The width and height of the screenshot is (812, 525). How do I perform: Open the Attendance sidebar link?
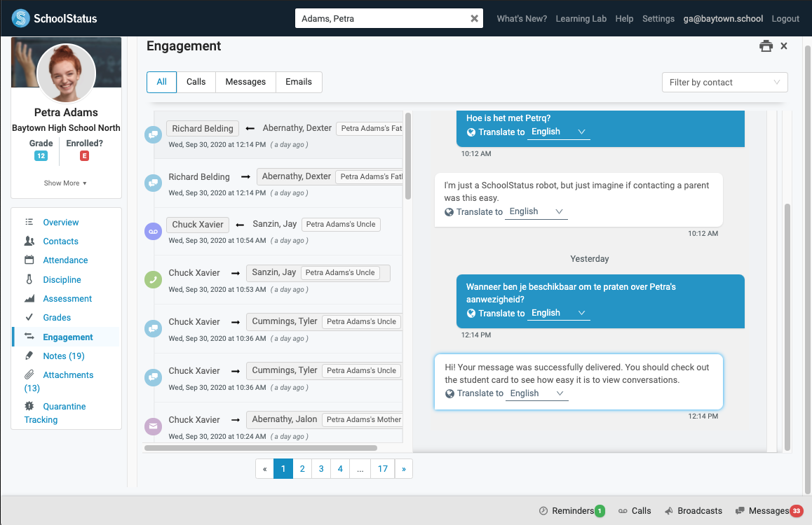tap(65, 260)
